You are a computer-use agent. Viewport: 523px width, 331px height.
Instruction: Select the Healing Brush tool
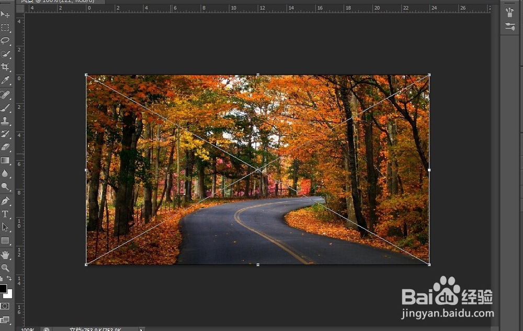click(x=5, y=95)
